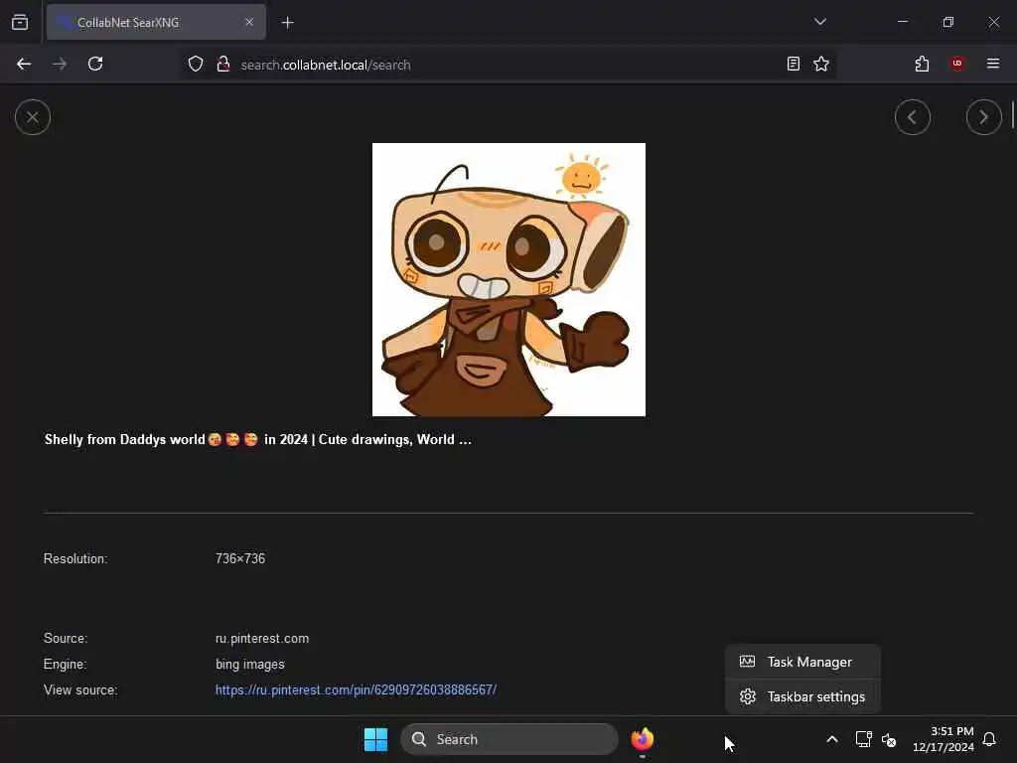
Task: Reload the current page
Action: 95,65
